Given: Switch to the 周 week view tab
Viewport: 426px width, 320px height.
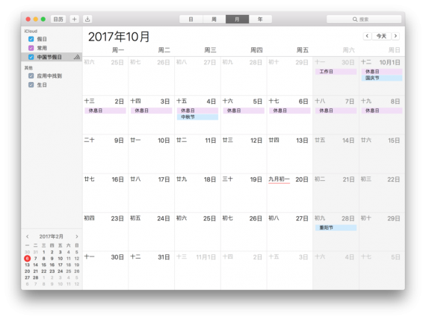Looking at the screenshot, I should pyautogui.click(x=214, y=19).
